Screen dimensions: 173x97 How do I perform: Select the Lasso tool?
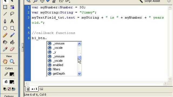tap(12, 14)
